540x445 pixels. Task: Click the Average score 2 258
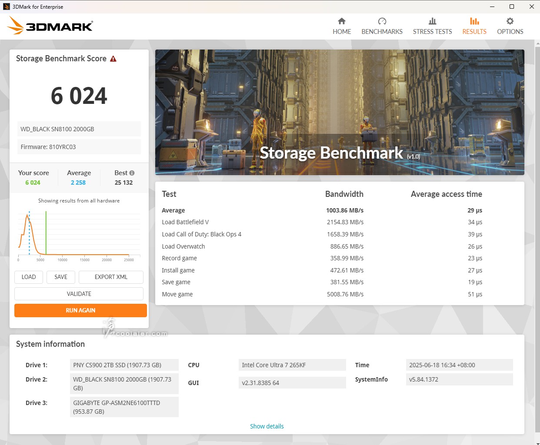coord(78,183)
